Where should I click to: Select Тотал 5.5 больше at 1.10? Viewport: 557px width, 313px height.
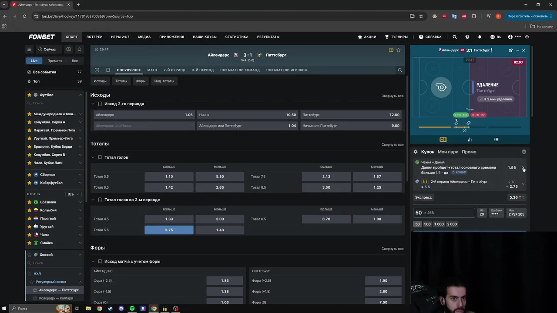coord(169,176)
